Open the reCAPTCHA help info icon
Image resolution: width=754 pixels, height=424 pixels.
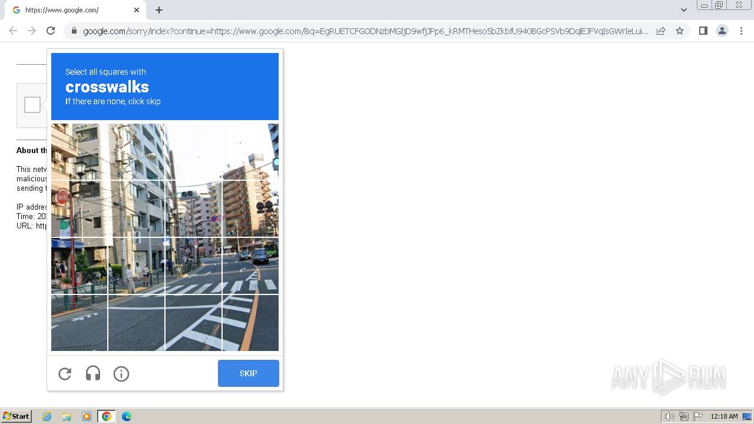[x=121, y=374]
